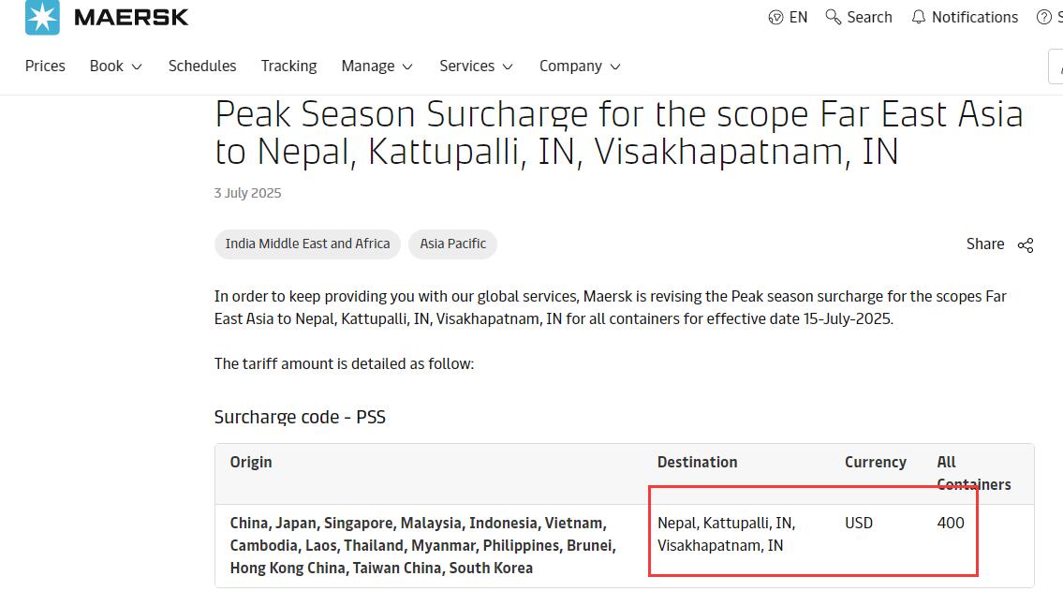Click the MAERSK wordmark

131,18
